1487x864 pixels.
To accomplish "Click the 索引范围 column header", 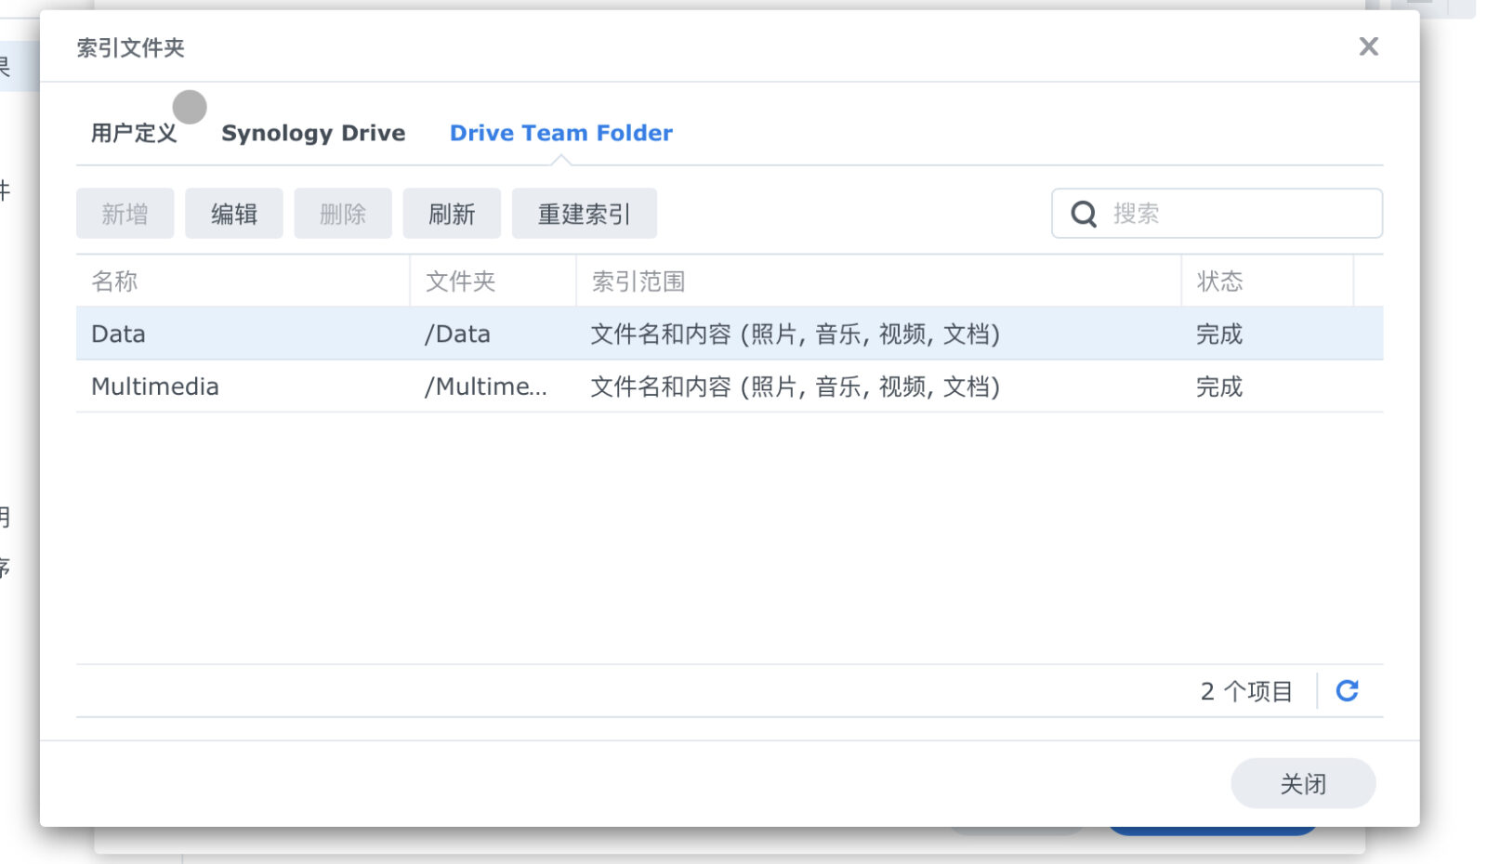I will pos(636,281).
